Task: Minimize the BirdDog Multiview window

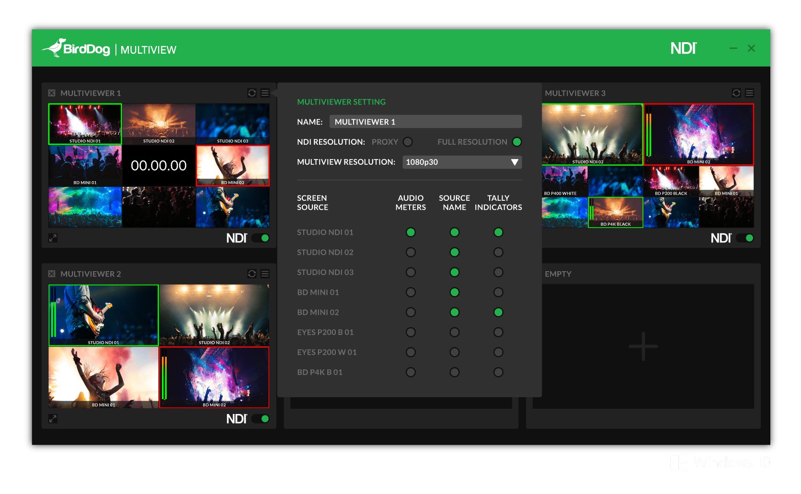Action: point(733,48)
